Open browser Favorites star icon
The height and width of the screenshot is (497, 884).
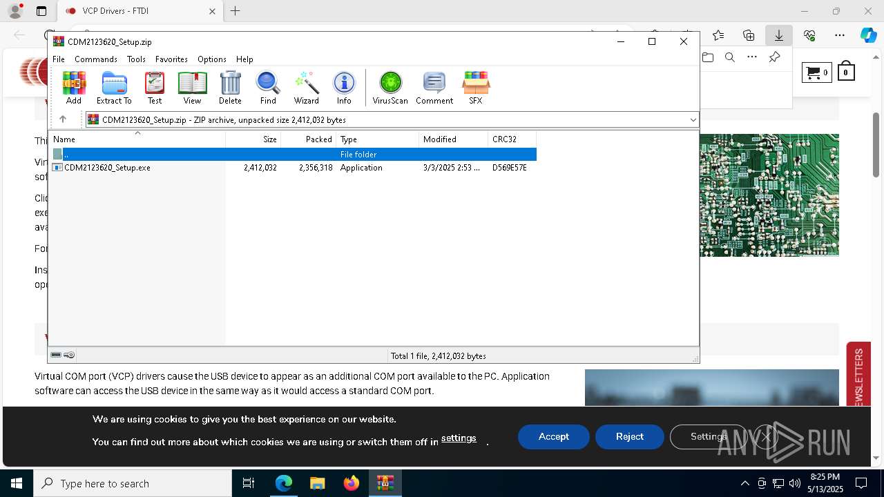point(718,35)
